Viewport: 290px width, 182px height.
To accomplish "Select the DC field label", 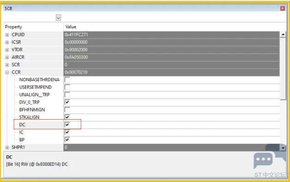I will point(22,125).
